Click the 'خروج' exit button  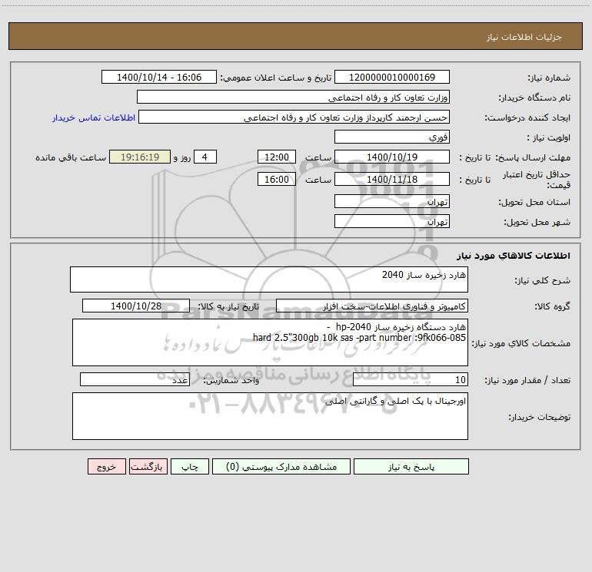click(106, 467)
